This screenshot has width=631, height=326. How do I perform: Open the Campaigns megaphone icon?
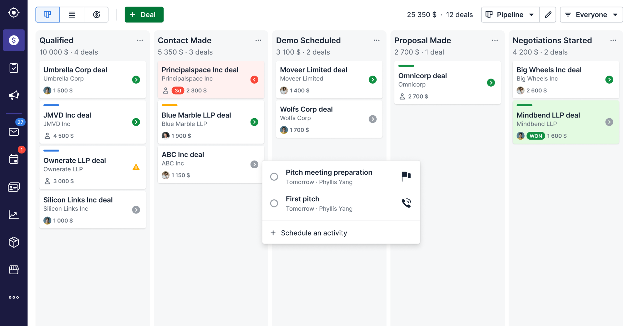pos(14,95)
